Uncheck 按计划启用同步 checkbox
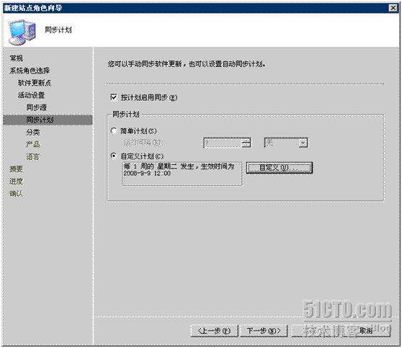Screen dimensions: 402x348 click(114, 97)
